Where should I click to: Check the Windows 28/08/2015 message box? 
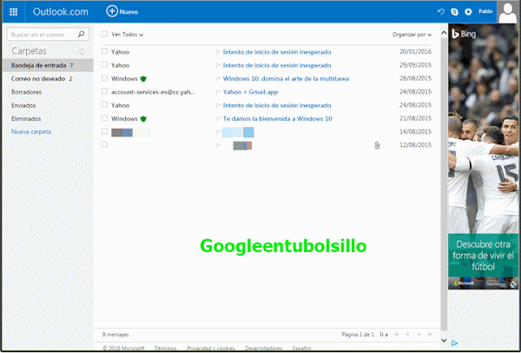coord(104,78)
